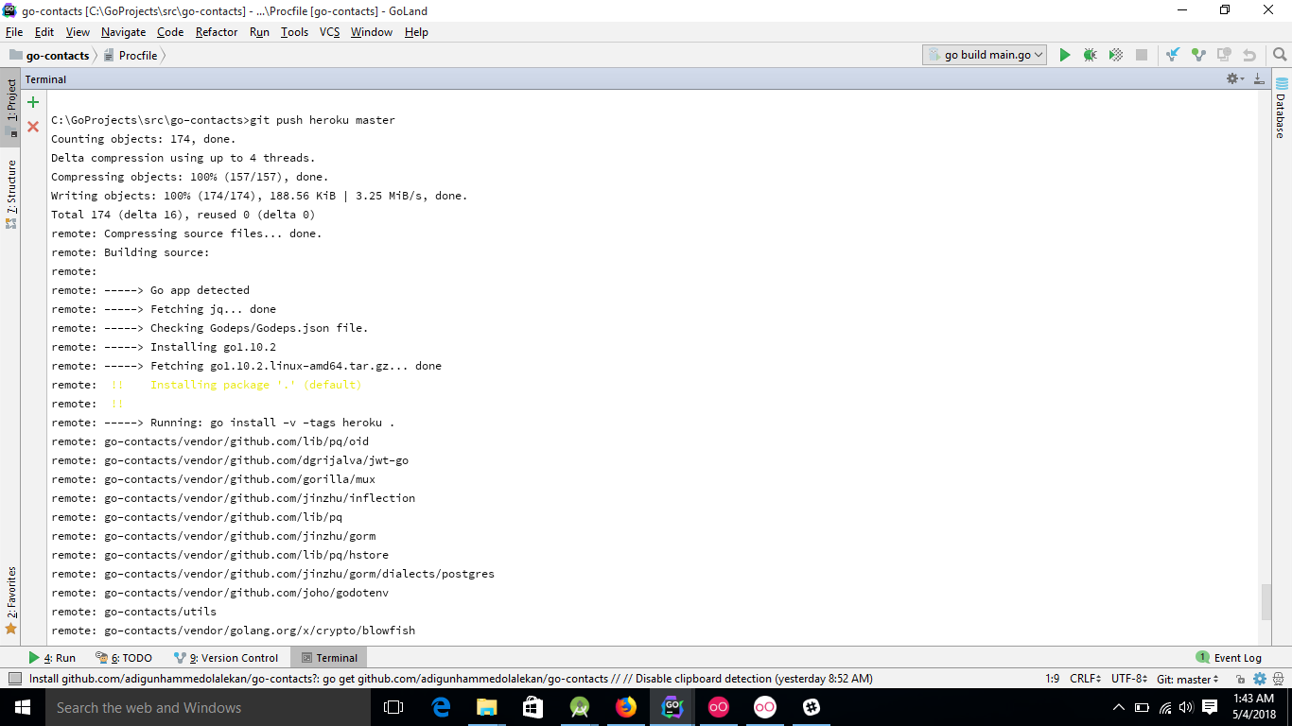The image size is (1292, 726).
Task: Open the Git: master branch selector
Action: pyautogui.click(x=1188, y=679)
